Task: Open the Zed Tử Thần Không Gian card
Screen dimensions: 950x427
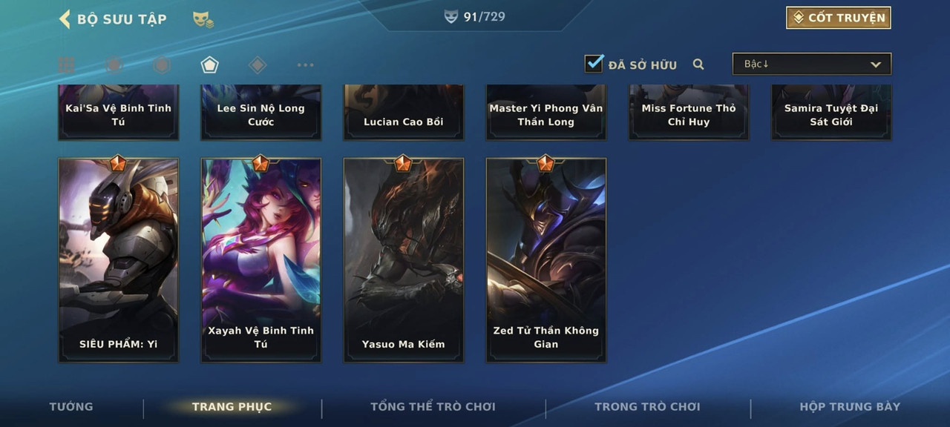Action: click(546, 259)
